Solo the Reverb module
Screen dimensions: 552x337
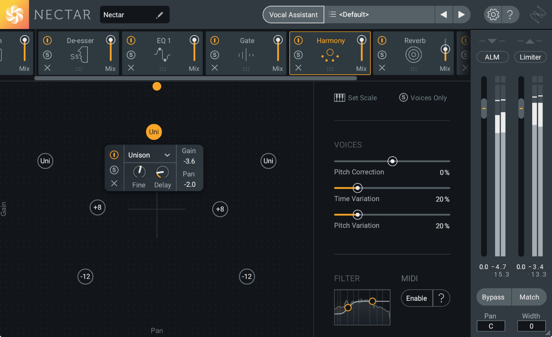382,55
